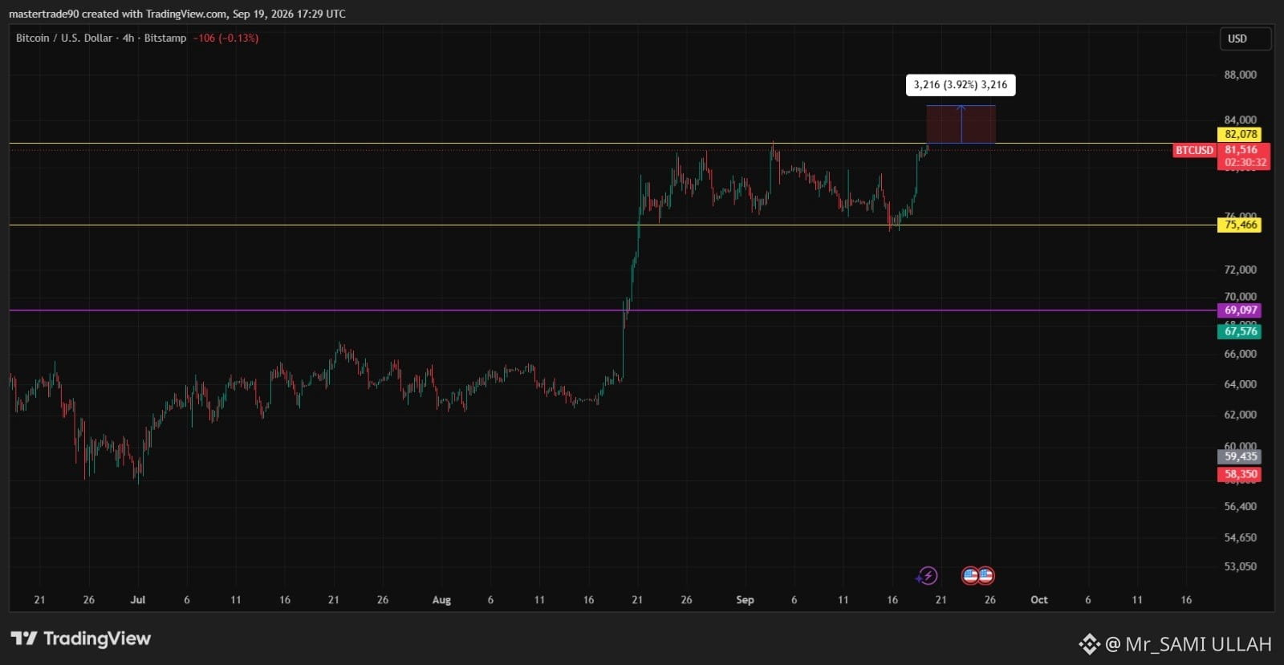Viewport: 1284px width, 665px height.
Task: Click the green 67,576 price label
Action: click(1241, 331)
